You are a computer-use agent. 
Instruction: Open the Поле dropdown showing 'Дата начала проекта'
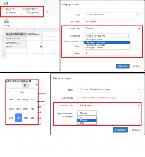109,89
